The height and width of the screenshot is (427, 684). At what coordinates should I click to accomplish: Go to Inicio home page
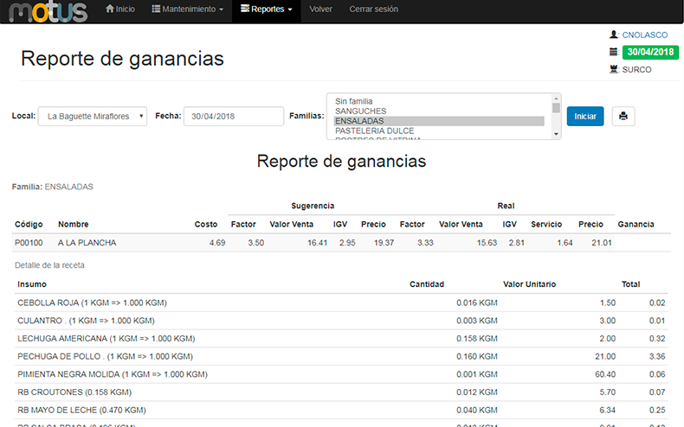click(119, 10)
